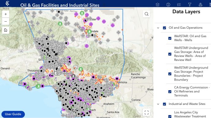The width and height of the screenshot is (211, 118).
Task: Uncheck Area of Review Well layer
Action: click(170, 54)
